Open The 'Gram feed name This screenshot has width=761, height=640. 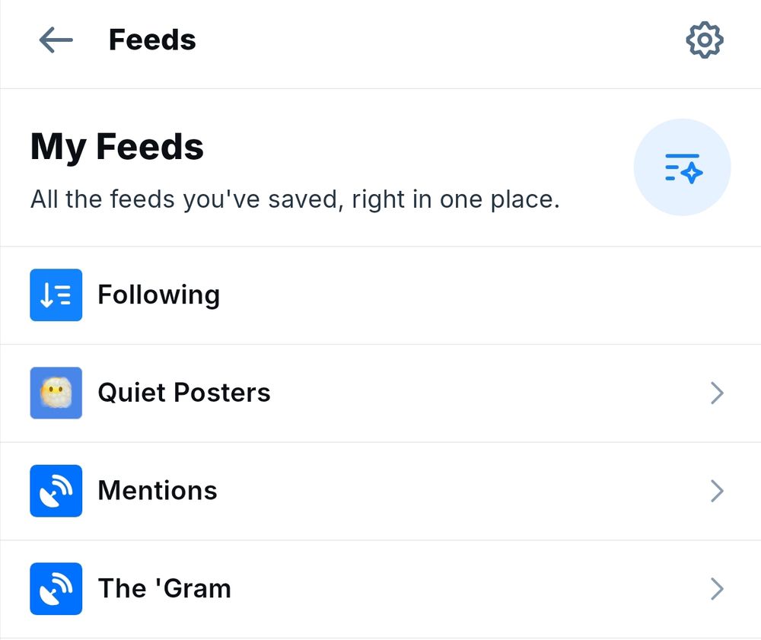point(164,589)
